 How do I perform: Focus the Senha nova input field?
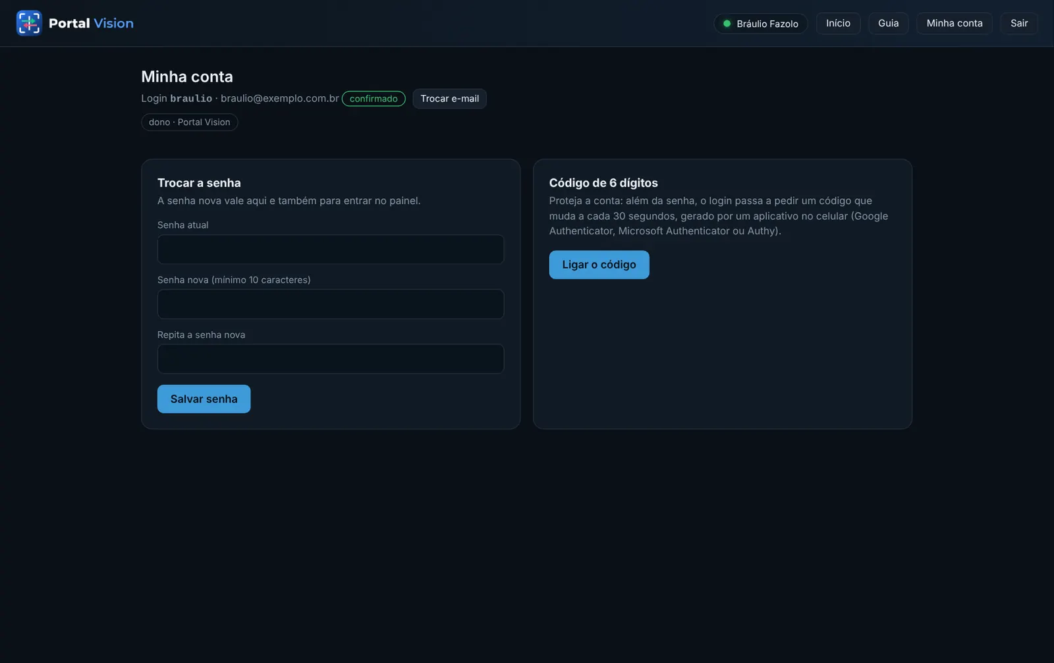click(x=331, y=304)
